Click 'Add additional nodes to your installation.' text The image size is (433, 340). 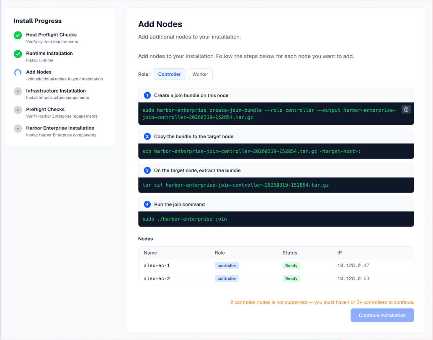point(189,37)
